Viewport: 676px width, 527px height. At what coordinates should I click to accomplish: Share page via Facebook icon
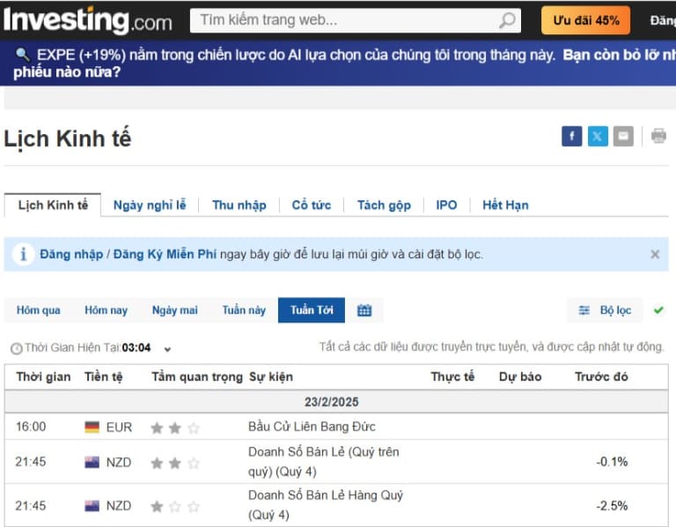(572, 136)
